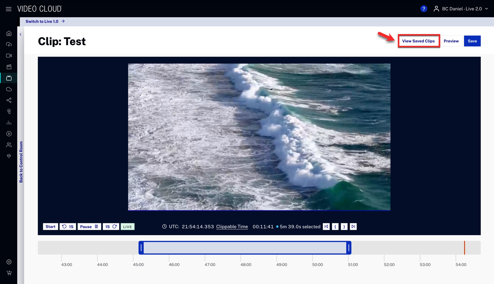Image resolution: width=494 pixels, height=284 pixels.
Task: Open the Upload cloud icon
Action: [9, 45]
